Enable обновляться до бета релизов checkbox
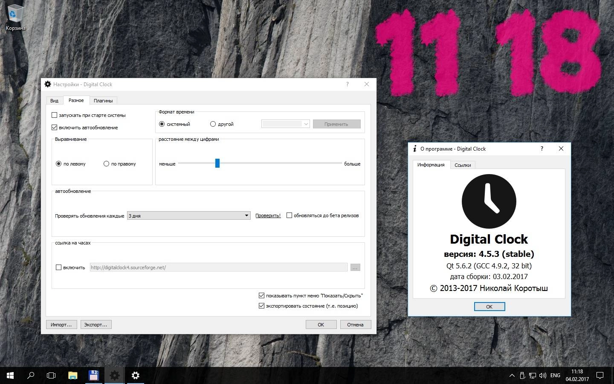This screenshot has height=384, width=614. (323, 215)
